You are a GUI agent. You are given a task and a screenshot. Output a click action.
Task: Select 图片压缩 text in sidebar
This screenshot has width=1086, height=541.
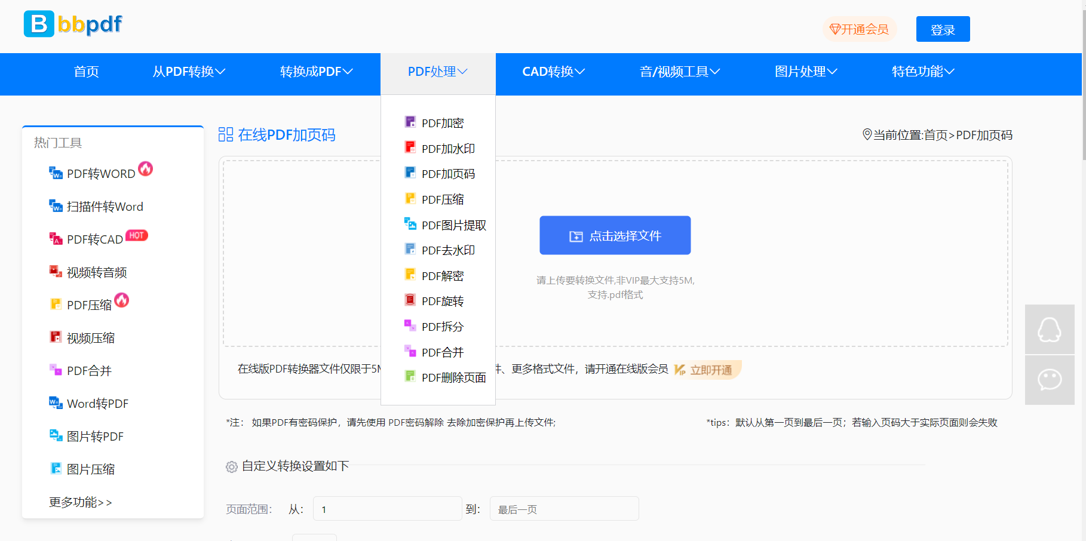tap(91, 469)
